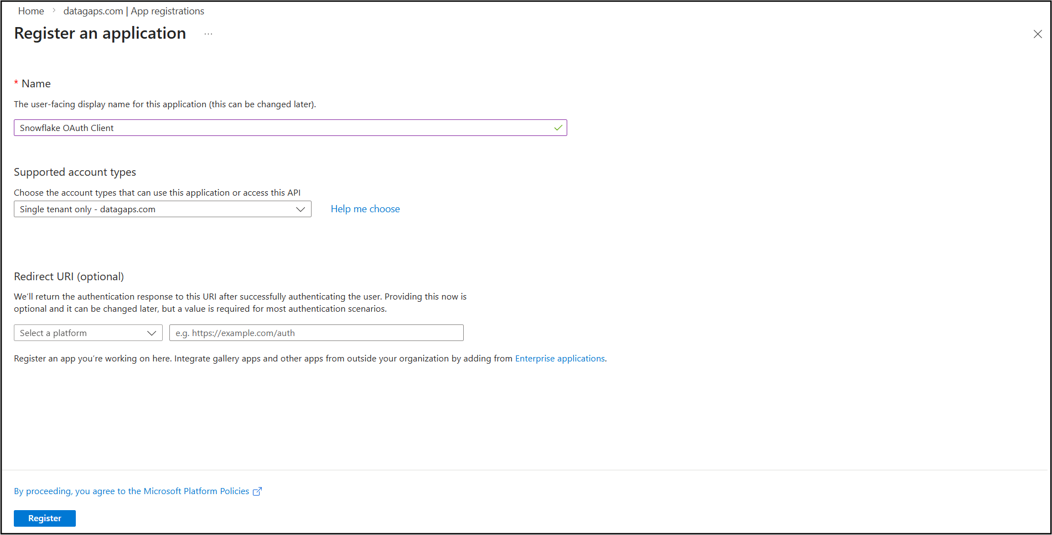This screenshot has height=535, width=1052.
Task: Expand the Supported account types dropdown
Action: click(163, 209)
